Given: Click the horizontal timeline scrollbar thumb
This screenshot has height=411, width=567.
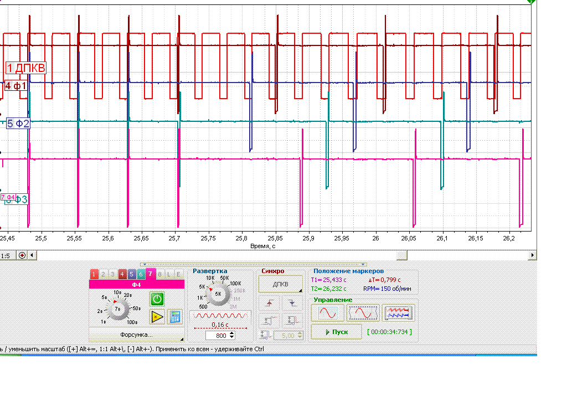Looking at the screenshot, I should pyautogui.click(x=402, y=255).
